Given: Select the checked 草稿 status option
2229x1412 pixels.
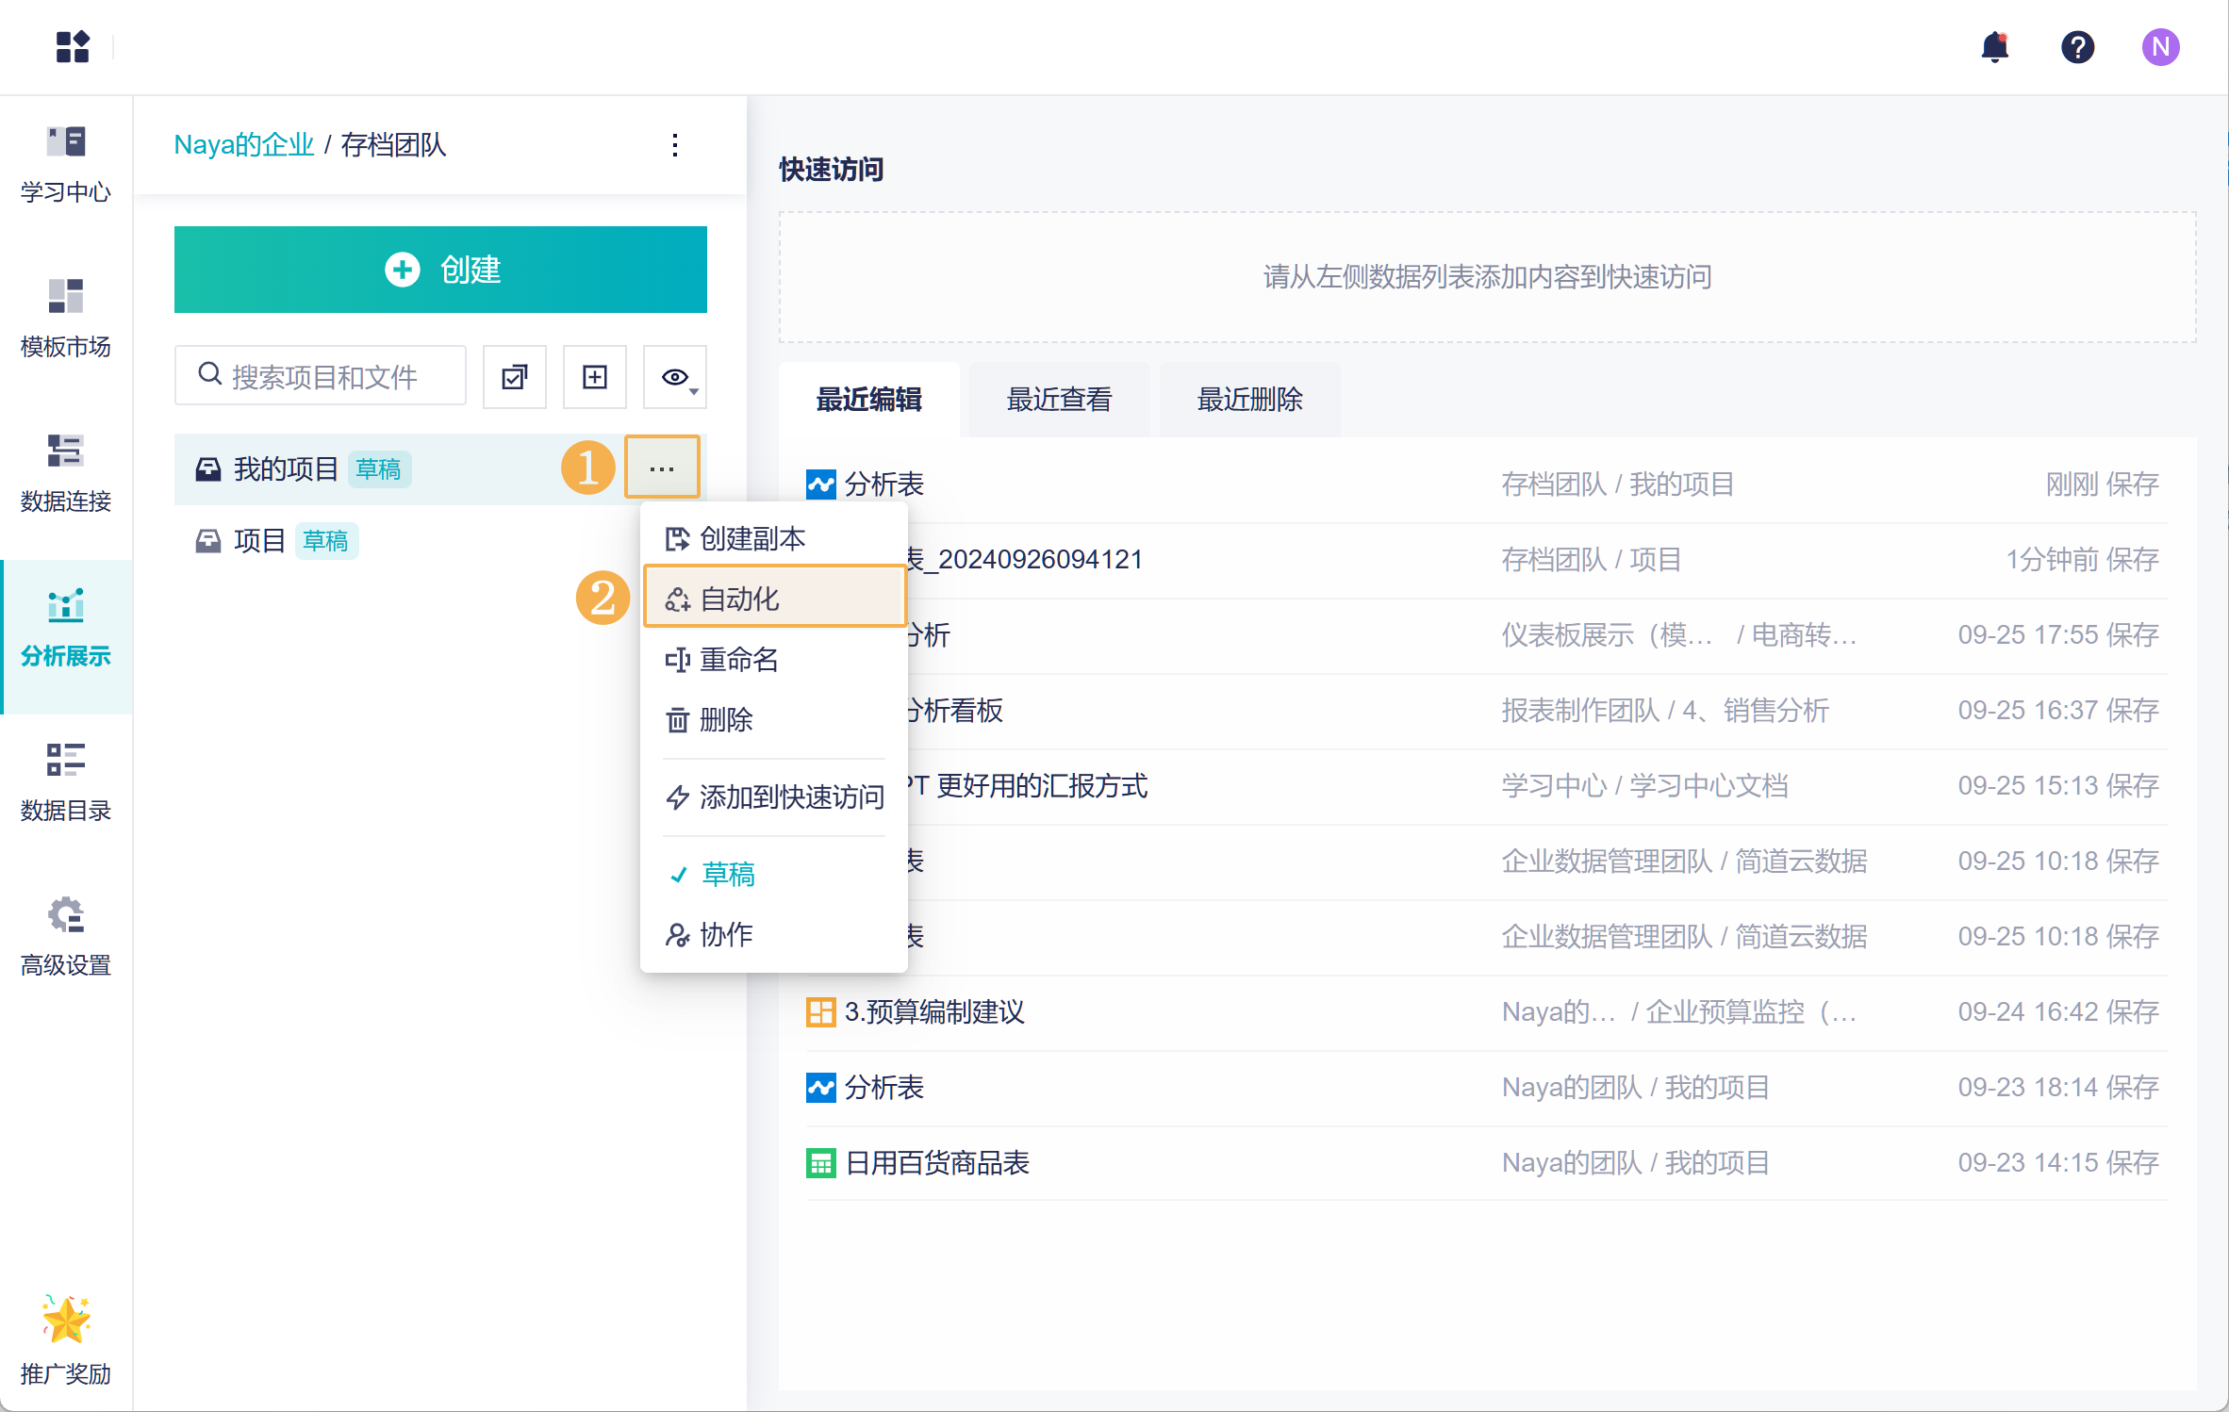Looking at the screenshot, I should [728, 875].
